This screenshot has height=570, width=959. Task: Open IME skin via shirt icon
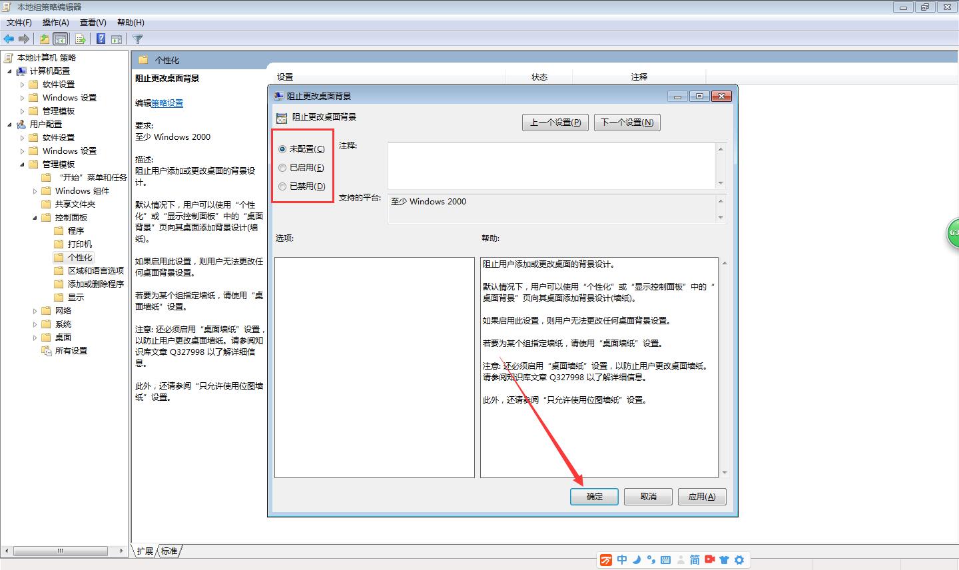coord(725,560)
